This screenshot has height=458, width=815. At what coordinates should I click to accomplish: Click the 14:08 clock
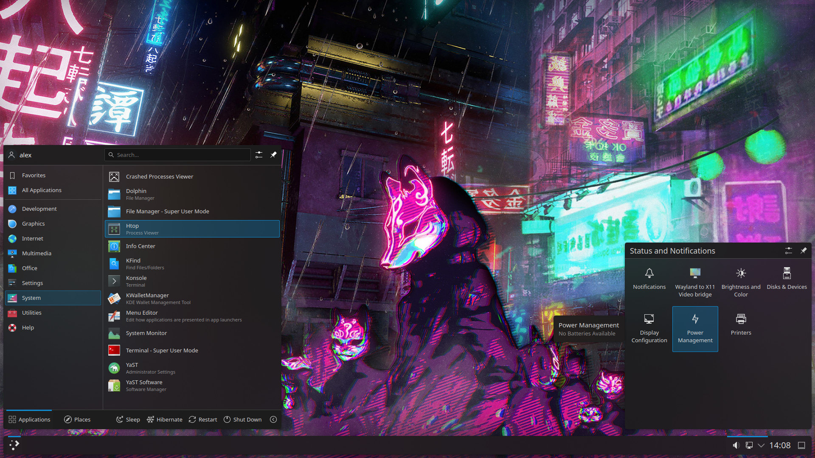(x=780, y=445)
